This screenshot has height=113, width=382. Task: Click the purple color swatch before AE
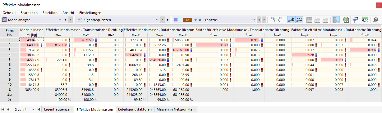click(x=176, y=20)
